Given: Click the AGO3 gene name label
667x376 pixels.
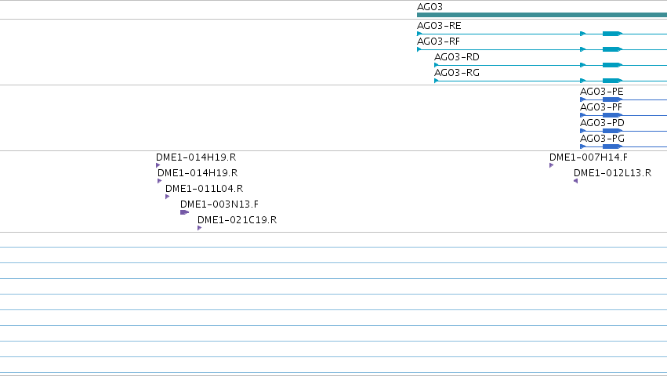Looking at the screenshot, I should 430,7.
